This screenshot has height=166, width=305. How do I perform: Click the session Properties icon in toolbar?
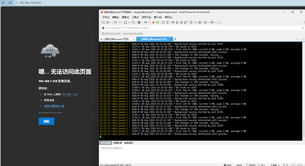[126, 23]
